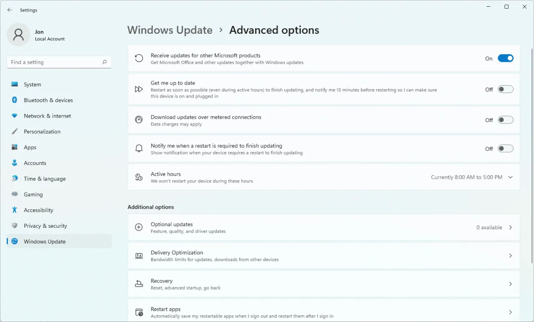Image resolution: width=534 pixels, height=322 pixels.
Task: Open Privacy & security settings
Action: tap(46, 226)
